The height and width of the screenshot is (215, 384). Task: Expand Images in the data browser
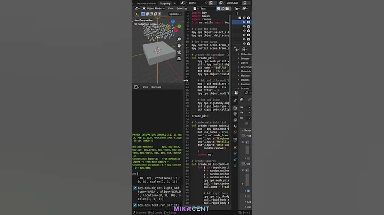point(238,59)
